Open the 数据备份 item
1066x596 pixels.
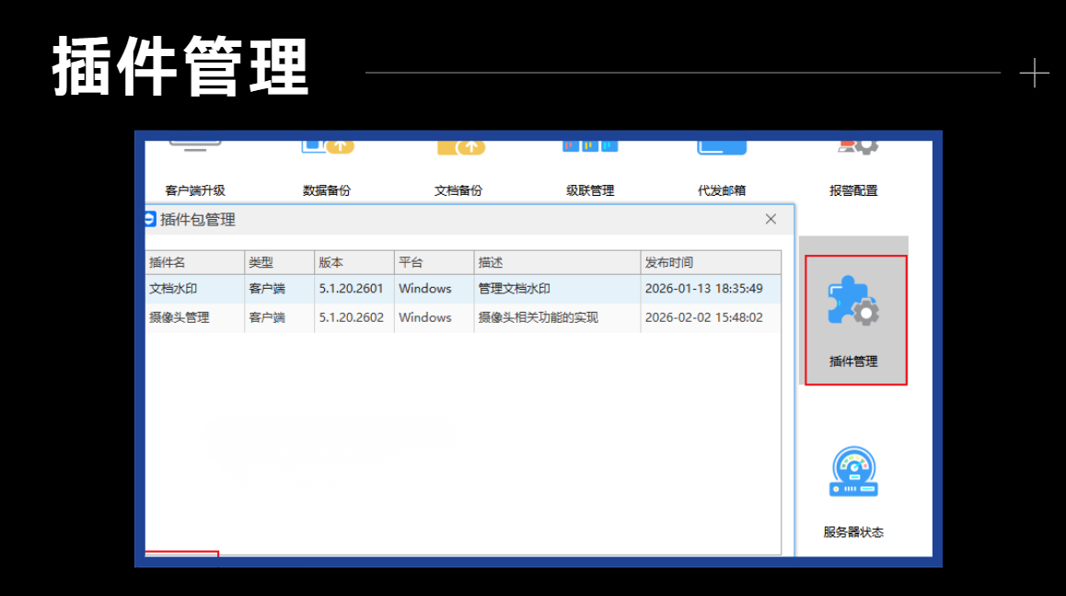click(x=327, y=168)
